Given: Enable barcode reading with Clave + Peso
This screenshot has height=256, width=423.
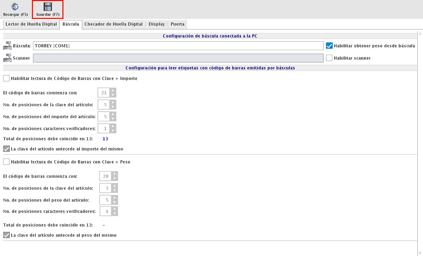Looking at the screenshot, I should tap(6, 162).
